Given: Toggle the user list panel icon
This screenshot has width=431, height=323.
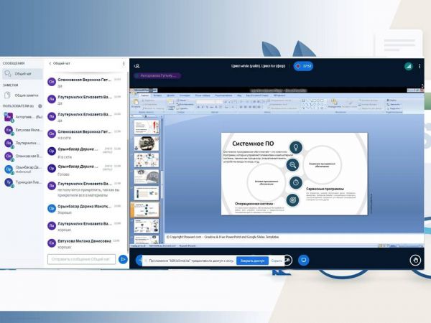Looking at the screenshot, I should (x=136, y=66).
